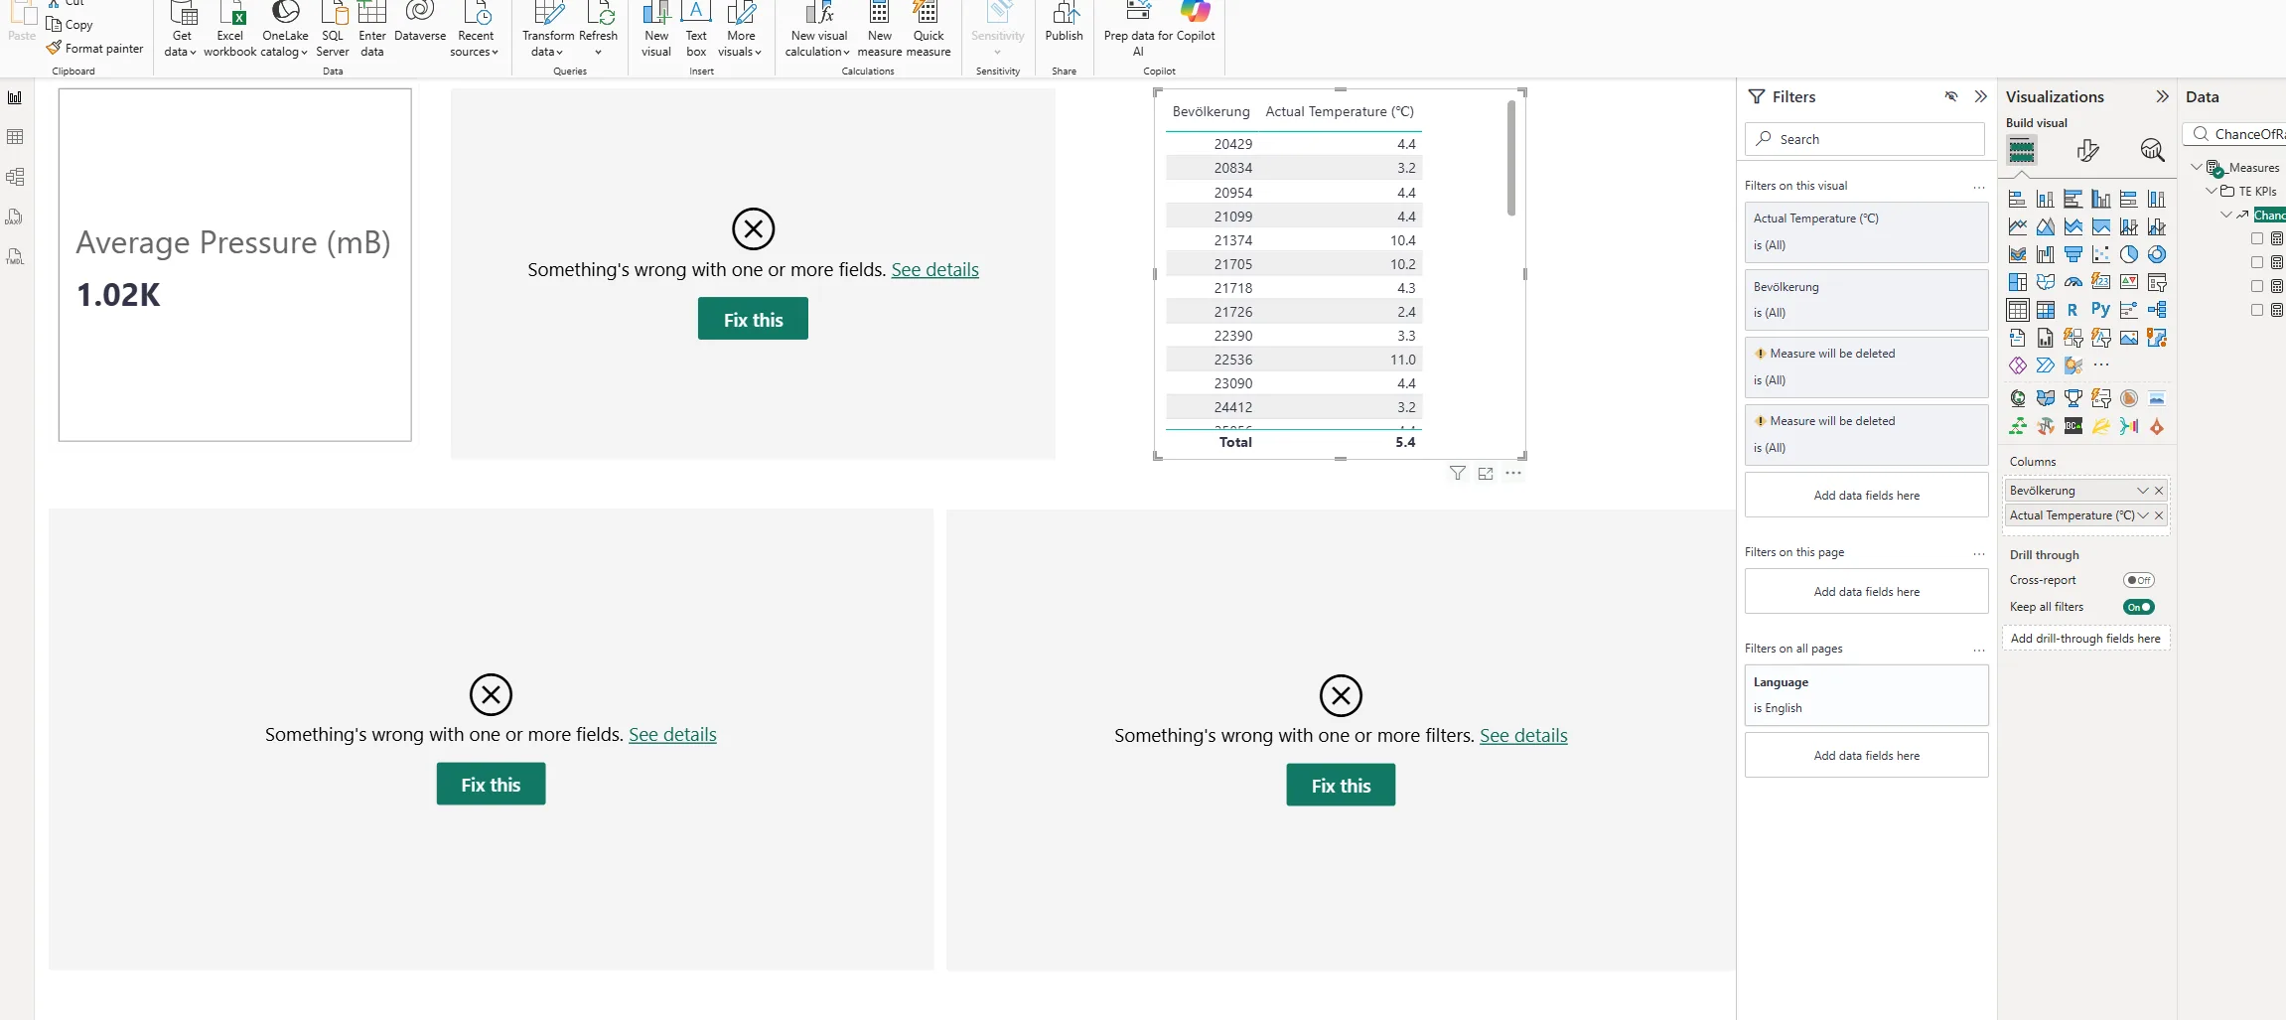Open Excel workbook data source
This screenshot has height=1020, width=2286.
(230, 30)
